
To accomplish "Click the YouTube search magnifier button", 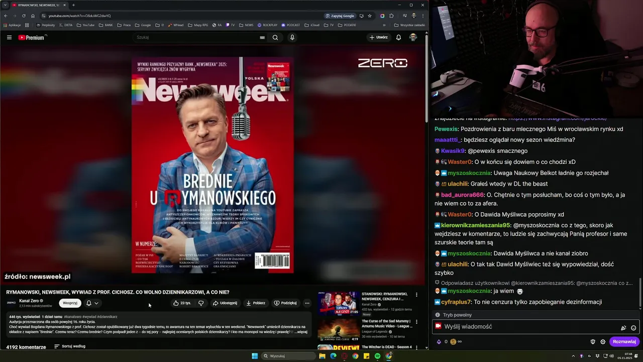I will pyautogui.click(x=275, y=37).
